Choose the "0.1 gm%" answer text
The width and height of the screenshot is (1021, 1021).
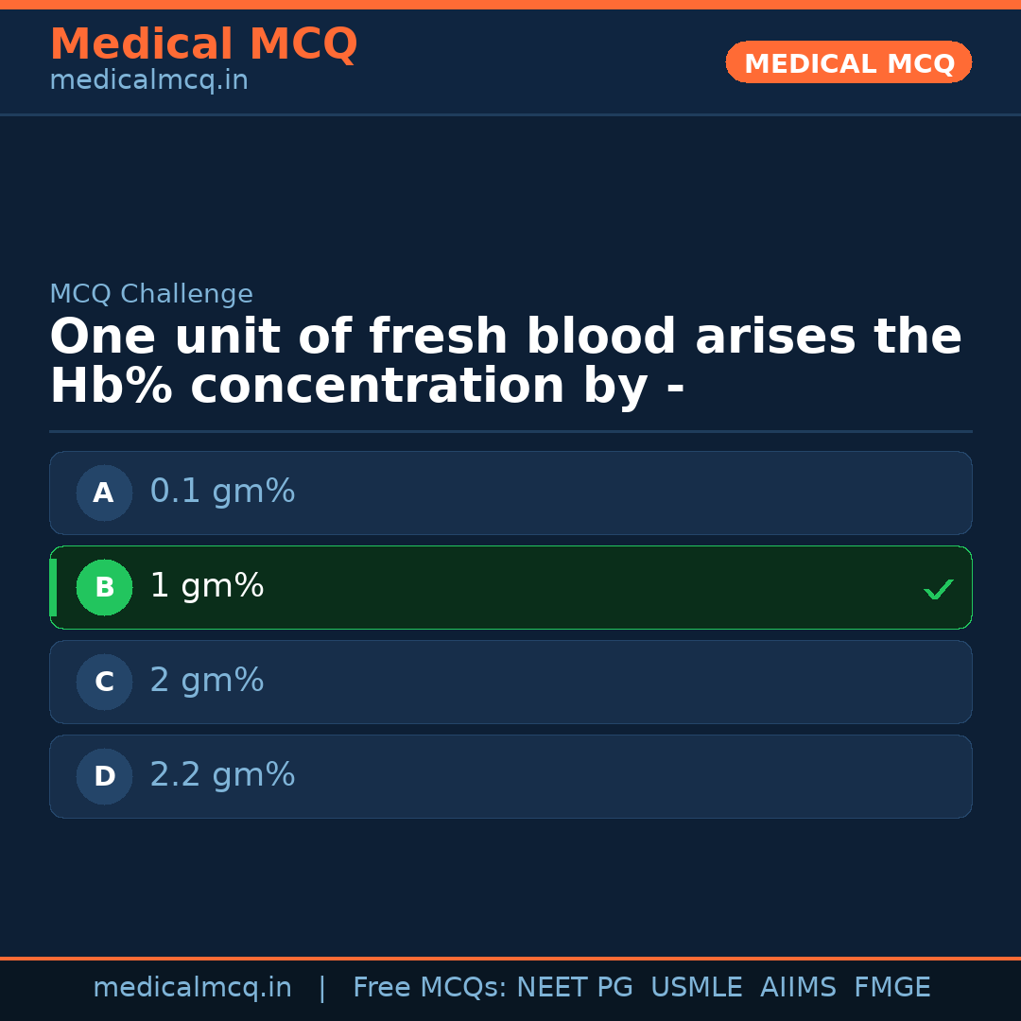pos(222,492)
